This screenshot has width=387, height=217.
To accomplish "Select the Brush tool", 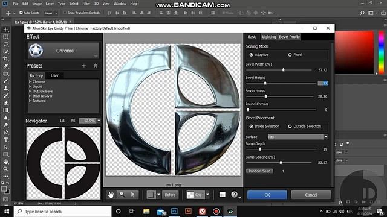I will (5, 81).
